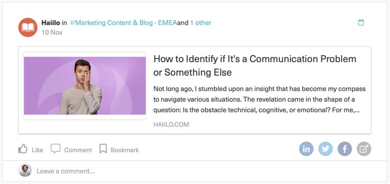Viewport: 390px width, 184px height.
Task: Click the Comment speech bubble icon
Action: pos(56,149)
